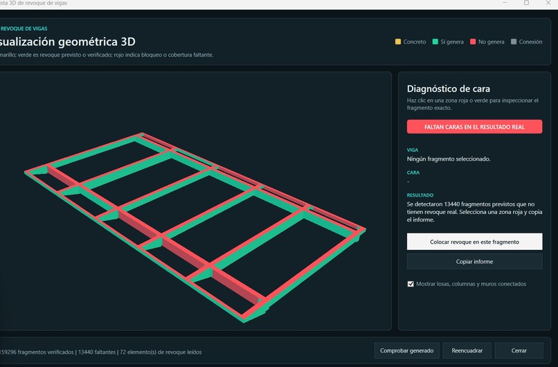
Task: Click the red 'No genera' legend swatch
Action: point(473,42)
